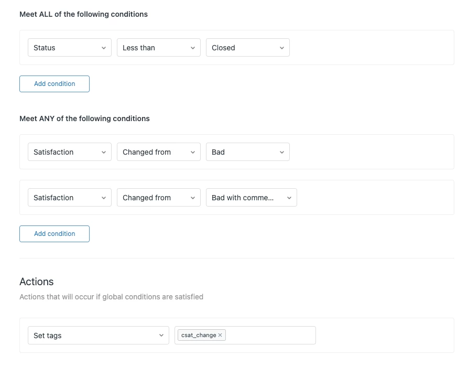Remove the csat_change tag

[x=220, y=336]
